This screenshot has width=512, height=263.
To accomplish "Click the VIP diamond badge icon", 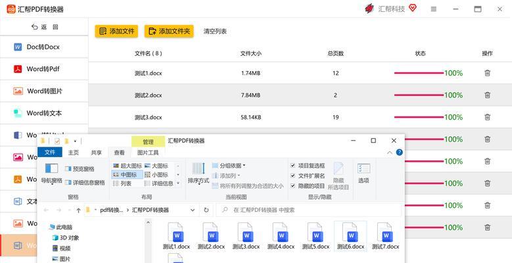I will tap(413, 8).
